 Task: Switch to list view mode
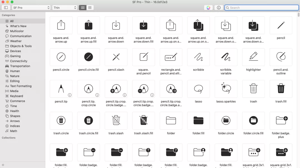pos(90,8)
